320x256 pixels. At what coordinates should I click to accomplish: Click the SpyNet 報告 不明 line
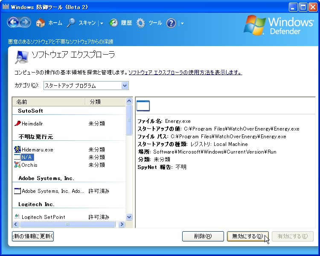click(162, 167)
